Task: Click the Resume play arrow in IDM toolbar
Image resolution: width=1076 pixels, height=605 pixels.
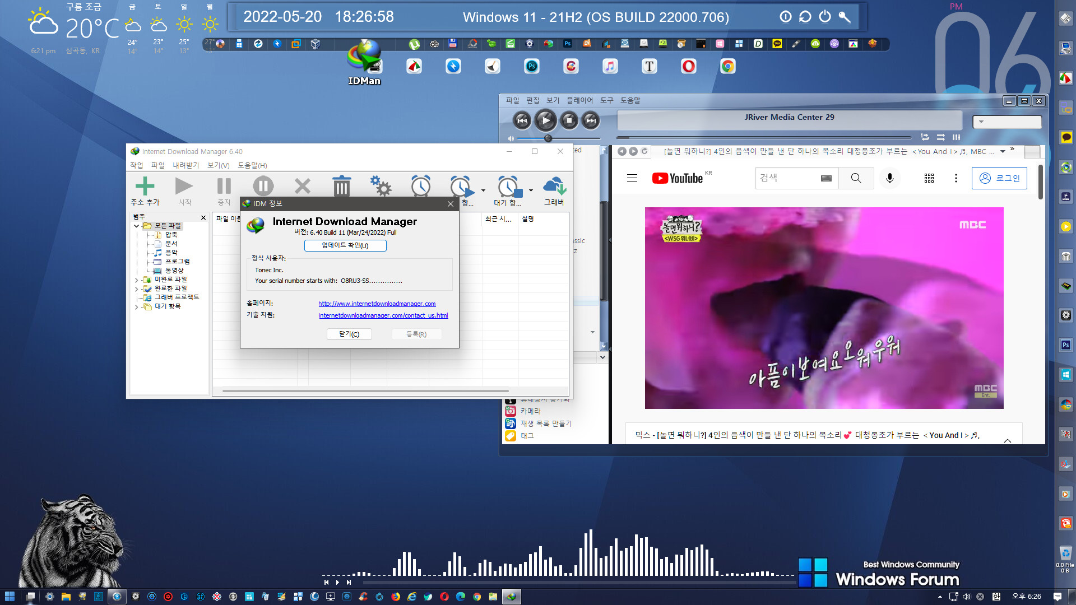Action: pos(184,186)
